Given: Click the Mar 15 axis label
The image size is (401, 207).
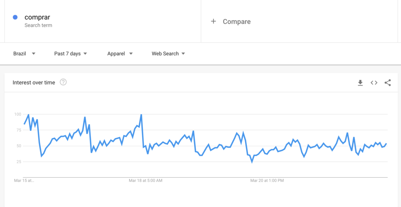Looking at the screenshot, I should pos(24,181).
